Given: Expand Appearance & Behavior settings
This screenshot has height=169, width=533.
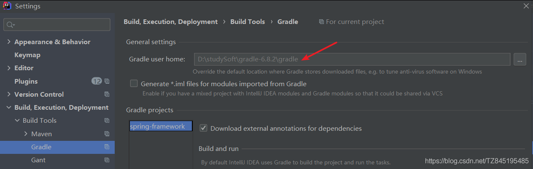Looking at the screenshot, I should [x=8, y=42].
